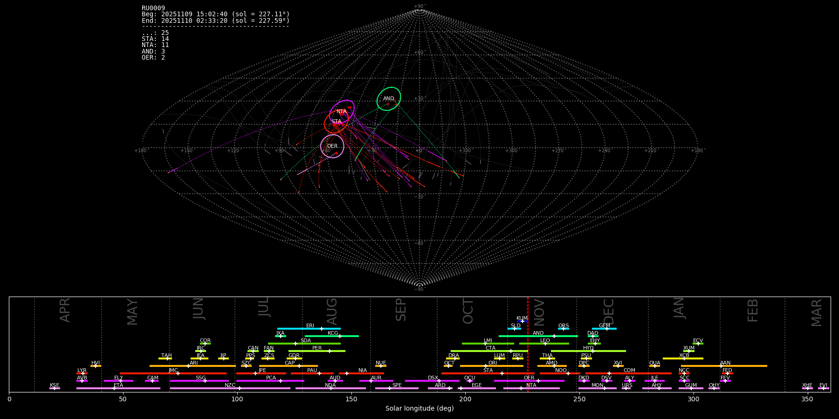The width and height of the screenshot is (839, 419).
Task: Click the 'Solar longitude (deg)' axis label
Action: coord(419,408)
